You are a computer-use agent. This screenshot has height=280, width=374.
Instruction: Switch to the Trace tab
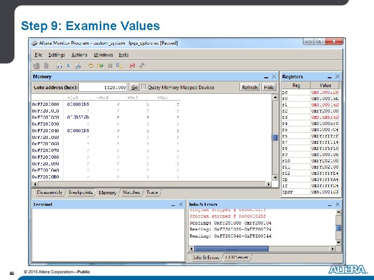152,192
